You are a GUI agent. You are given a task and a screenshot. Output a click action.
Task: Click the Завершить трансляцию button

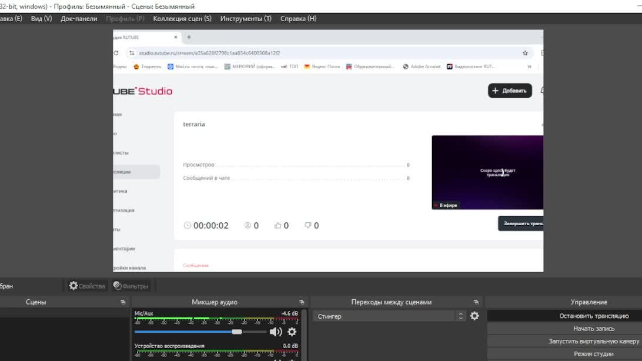click(521, 223)
